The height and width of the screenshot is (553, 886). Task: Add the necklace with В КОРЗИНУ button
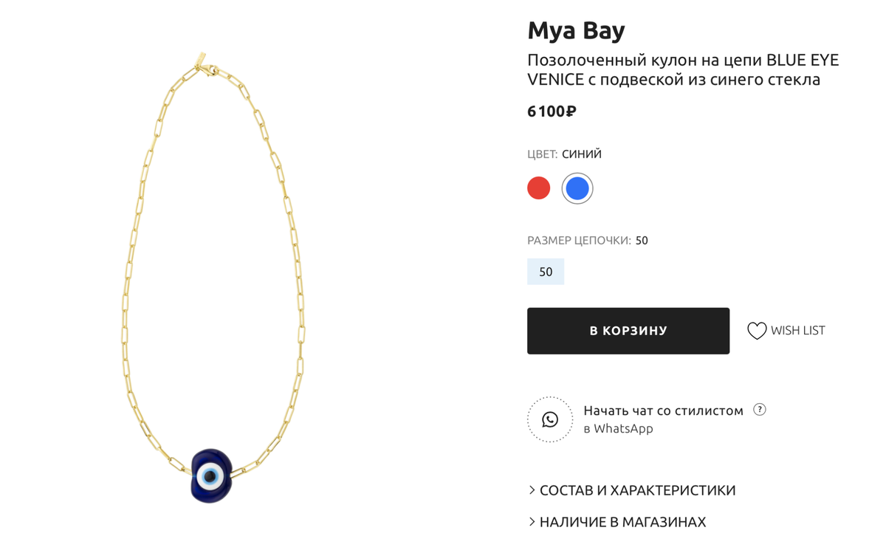tap(628, 331)
